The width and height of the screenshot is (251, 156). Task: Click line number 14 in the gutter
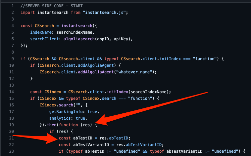12,92
